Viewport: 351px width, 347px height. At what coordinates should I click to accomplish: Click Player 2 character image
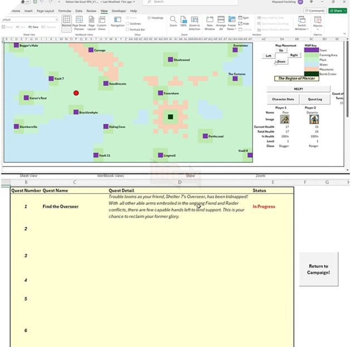[314, 119]
